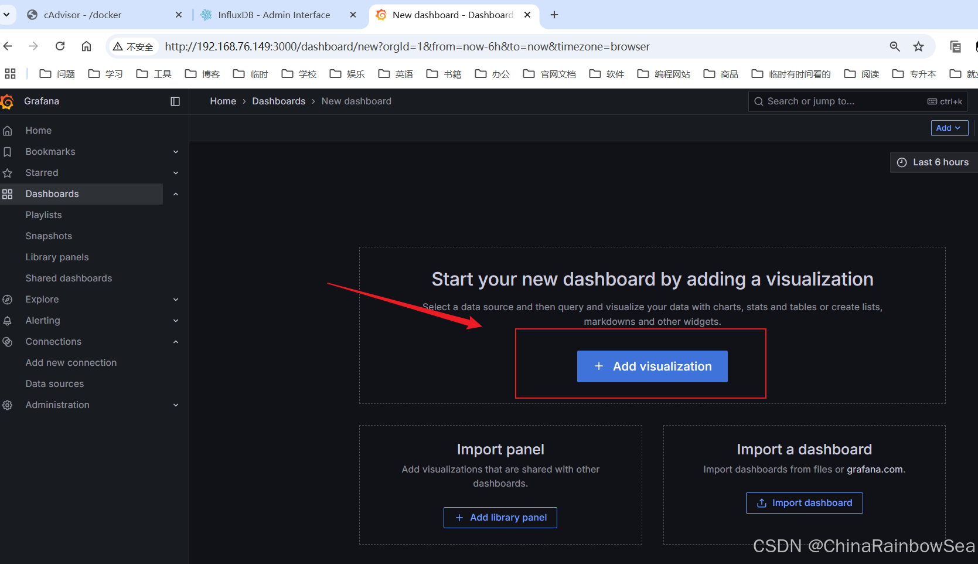Image resolution: width=978 pixels, height=564 pixels.
Task: Switch to the cAdvisor - /docker tab
Action: 104,15
